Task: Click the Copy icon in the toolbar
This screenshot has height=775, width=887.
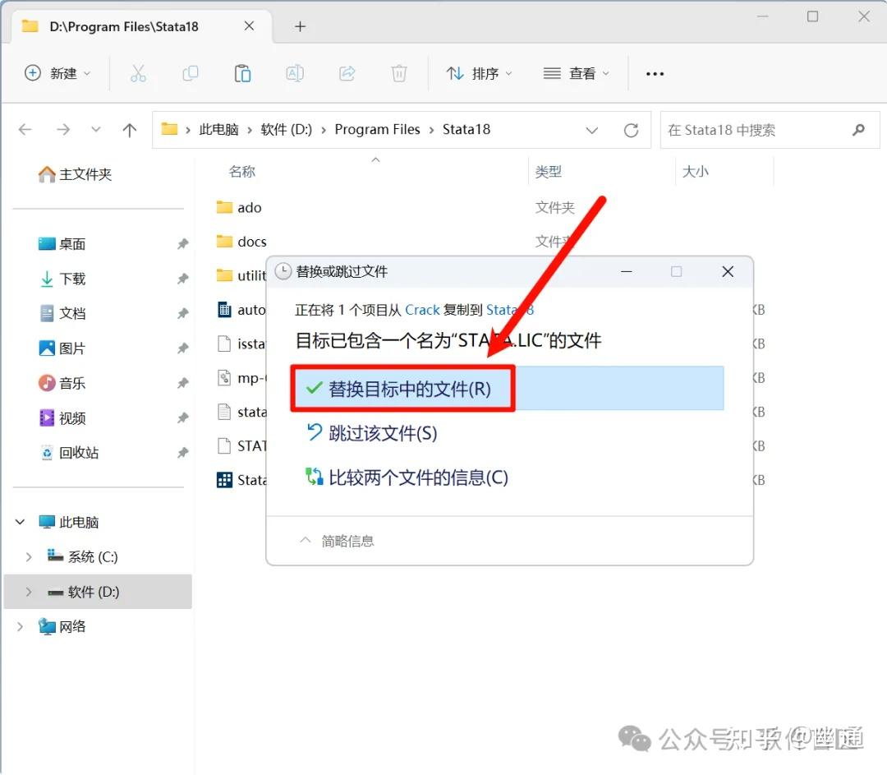Action: (x=191, y=73)
